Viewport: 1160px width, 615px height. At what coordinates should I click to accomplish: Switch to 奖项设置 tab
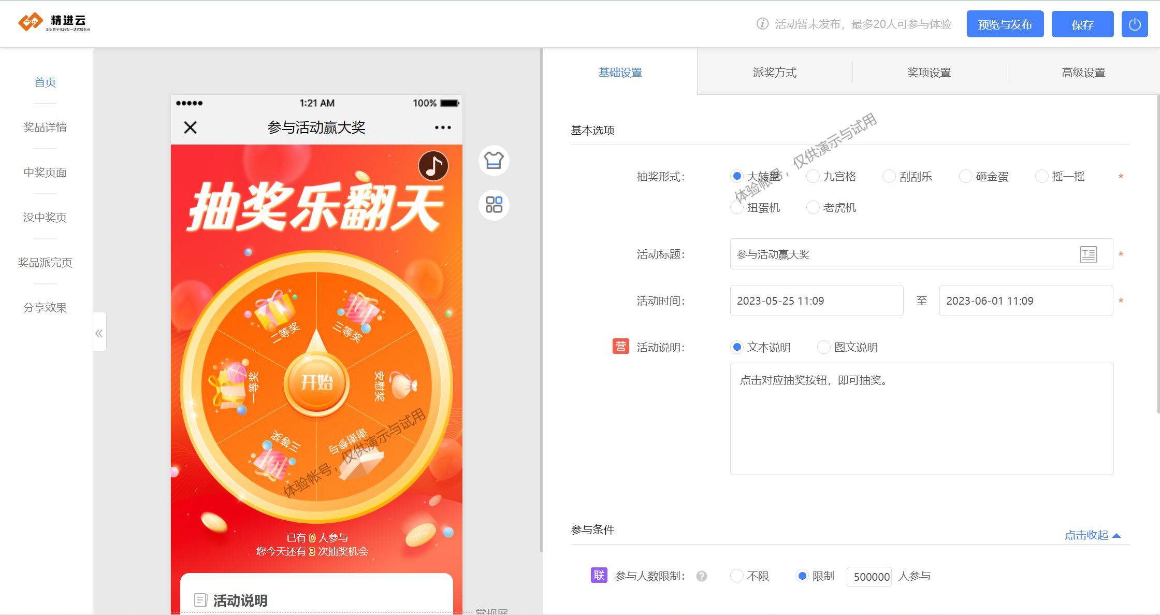929,72
